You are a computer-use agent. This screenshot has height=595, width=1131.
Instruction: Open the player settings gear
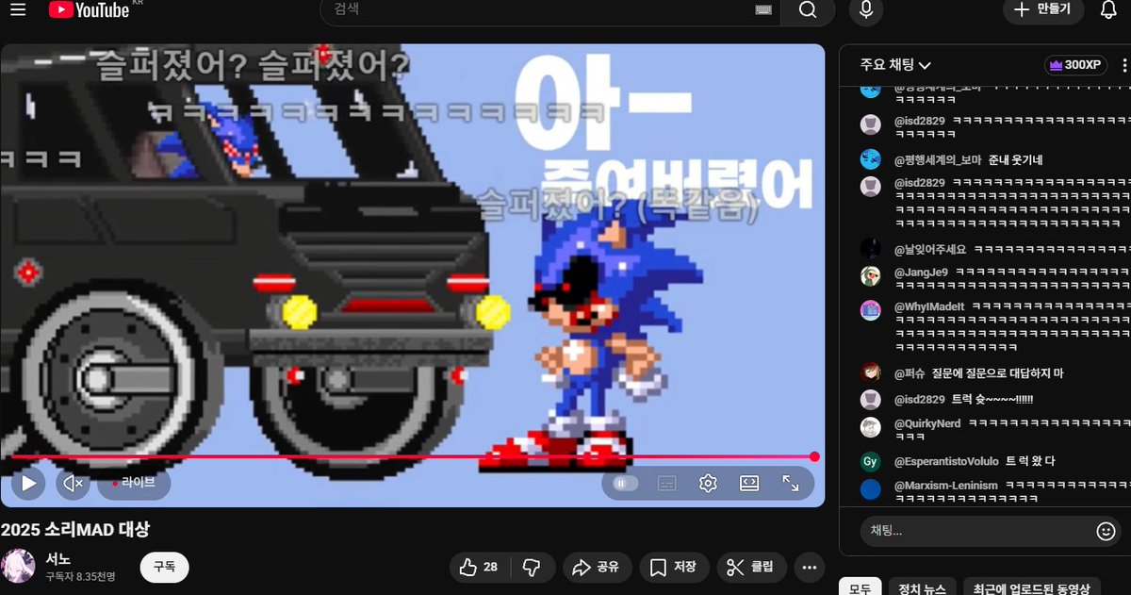point(707,483)
